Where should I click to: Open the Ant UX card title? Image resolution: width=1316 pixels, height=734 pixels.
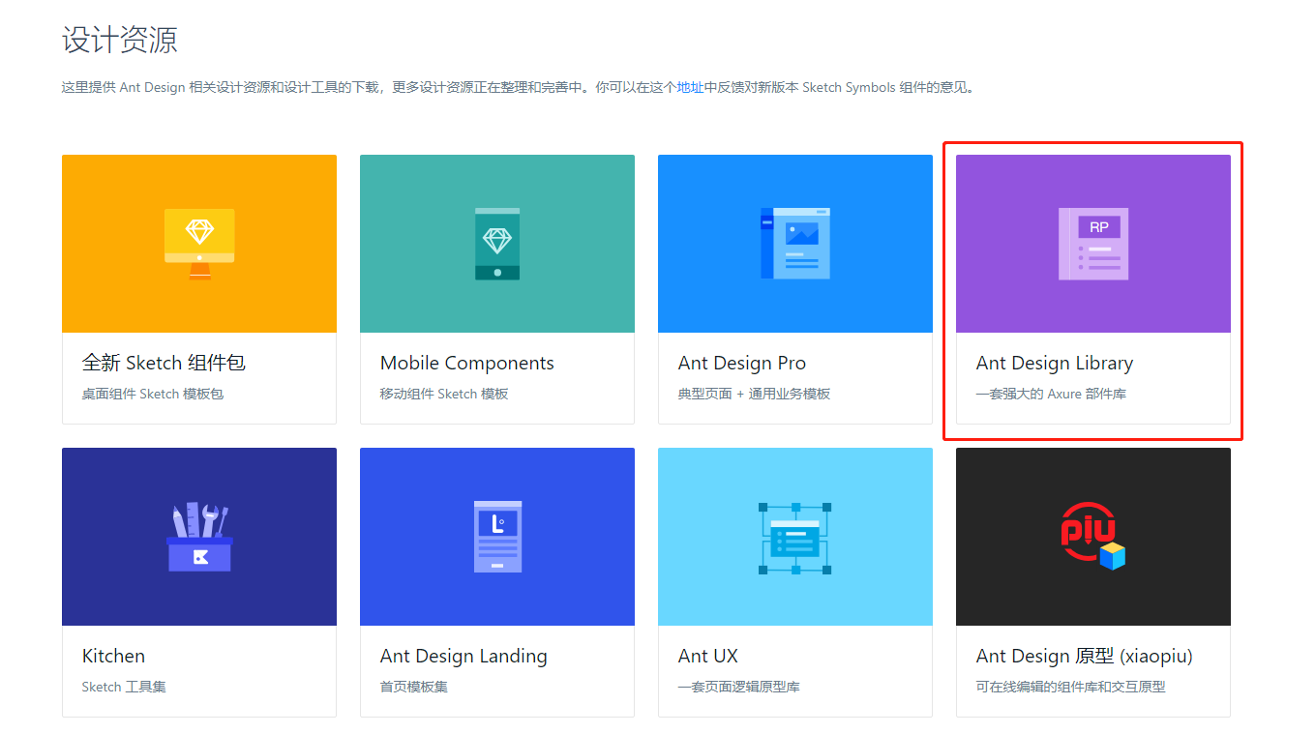[708, 656]
